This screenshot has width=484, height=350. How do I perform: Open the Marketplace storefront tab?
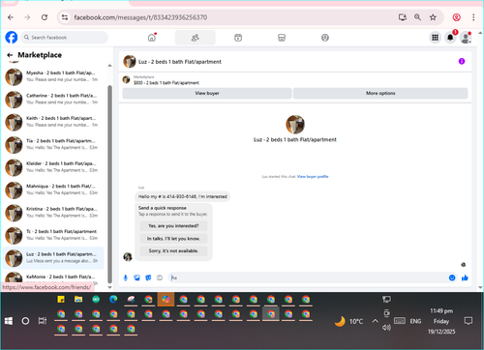(x=282, y=38)
